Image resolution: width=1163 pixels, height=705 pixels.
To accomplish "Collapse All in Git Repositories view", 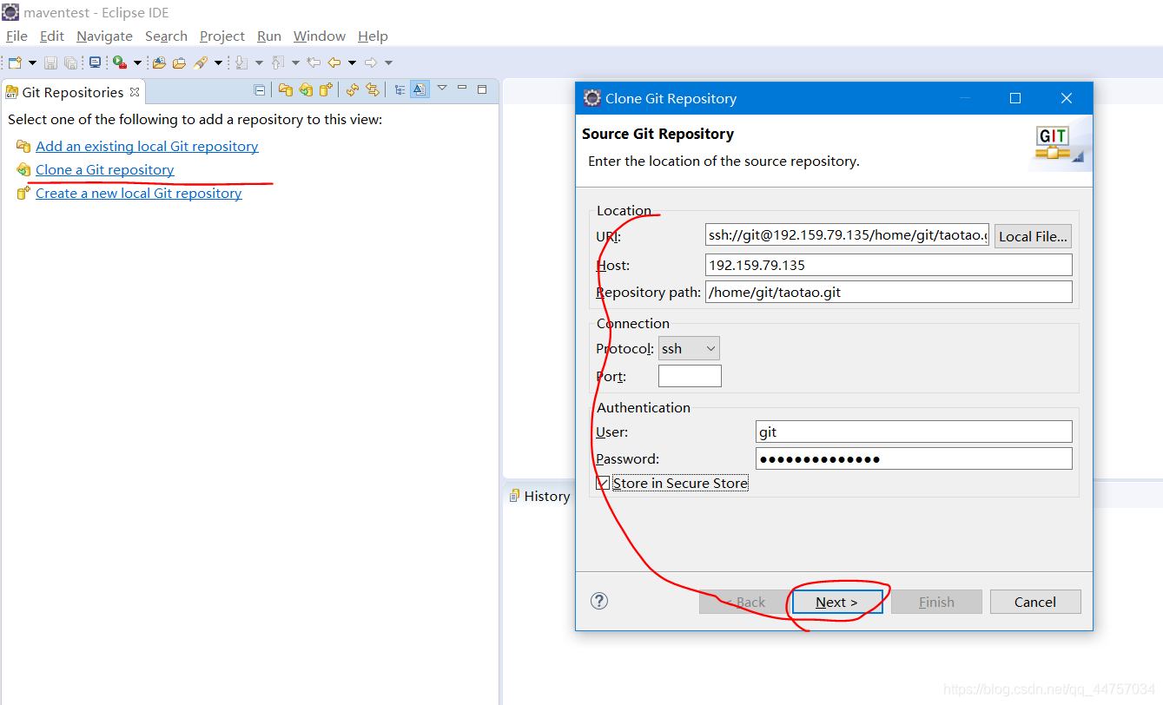I will click(x=259, y=89).
